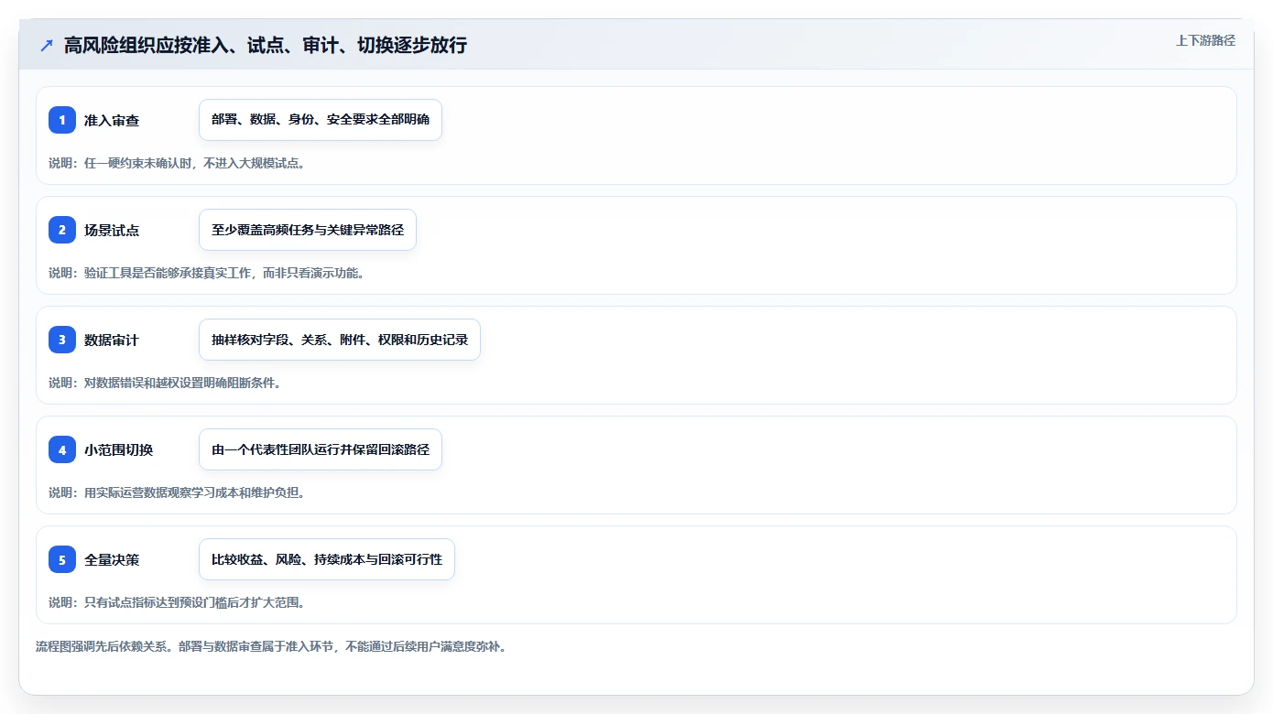Click the arrow icon beside the header title
1273x714 pixels.
coord(47,45)
